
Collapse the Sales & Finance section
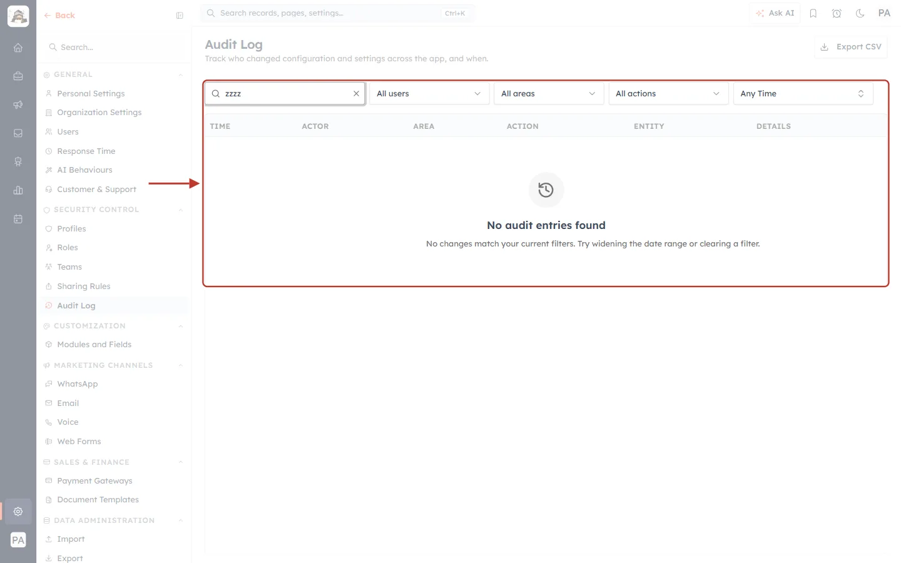(181, 462)
